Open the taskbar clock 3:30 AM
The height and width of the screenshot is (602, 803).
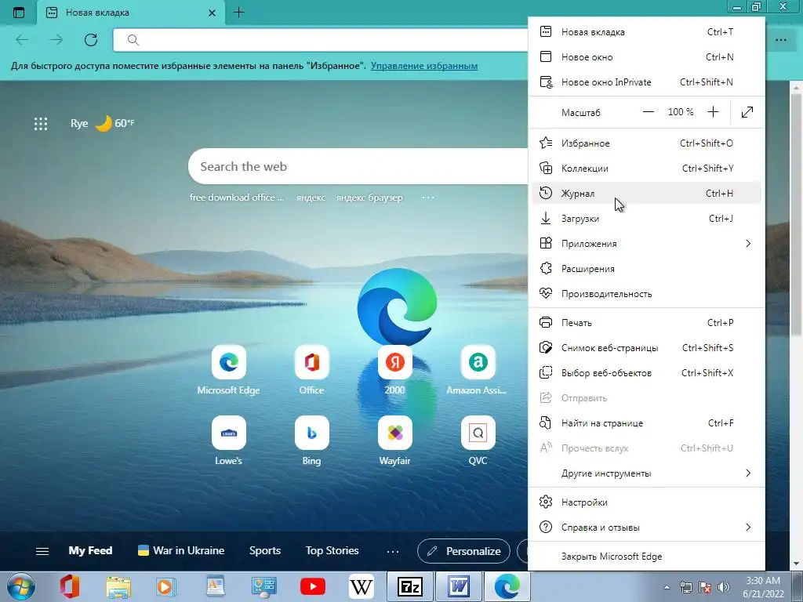click(x=763, y=587)
